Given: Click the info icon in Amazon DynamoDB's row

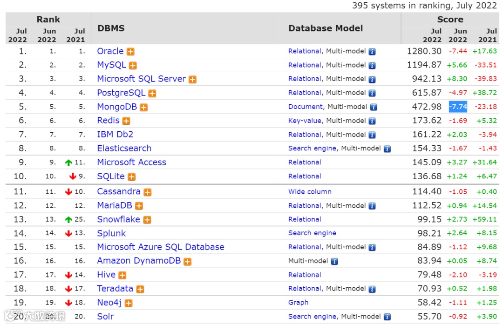Looking at the screenshot, I should pyautogui.click(x=334, y=262).
